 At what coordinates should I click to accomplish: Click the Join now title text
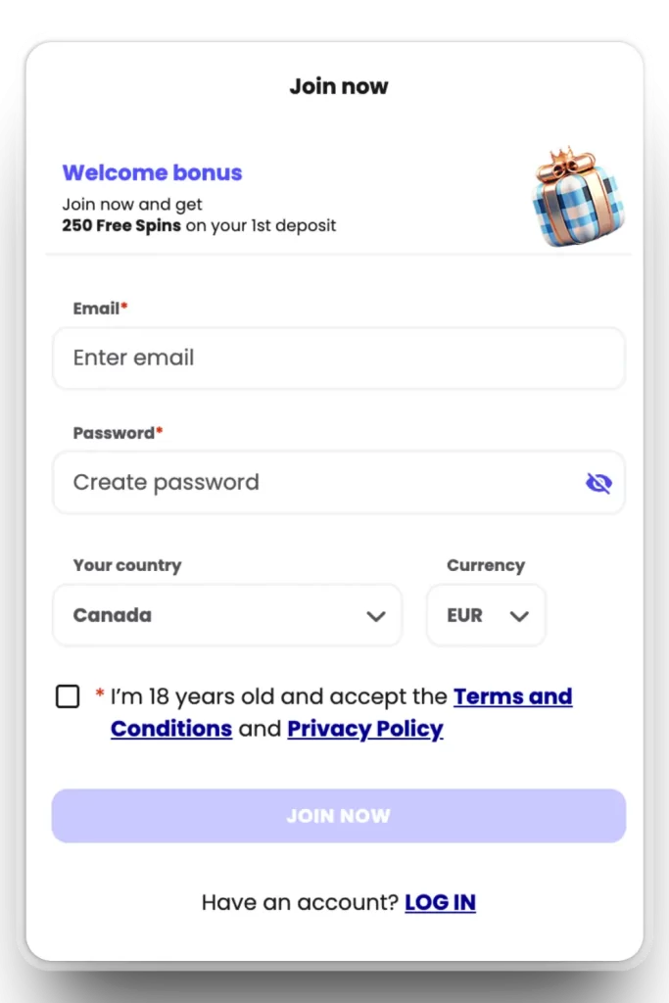[x=338, y=86]
